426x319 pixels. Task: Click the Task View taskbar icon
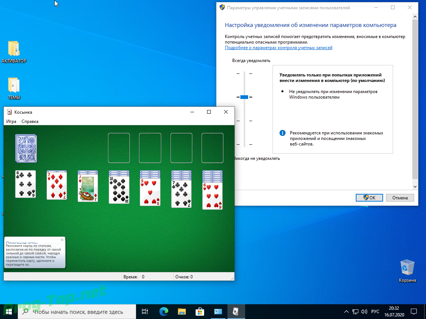coord(145,311)
